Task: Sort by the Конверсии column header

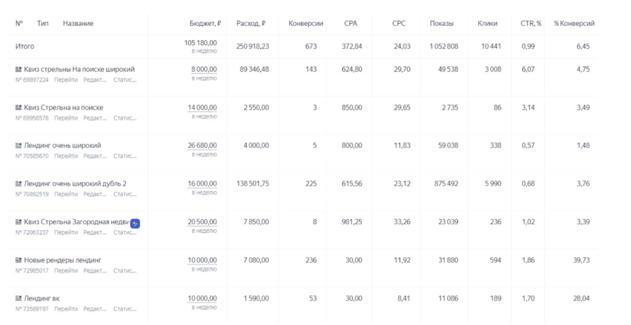Action: [305, 24]
